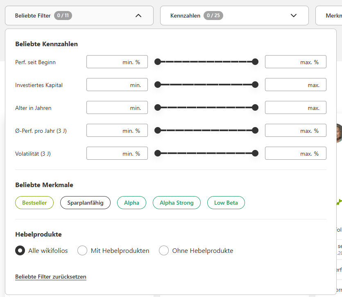
Task: Focus the Alter in Jahren max. field
Action: pyautogui.click(x=295, y=107)
